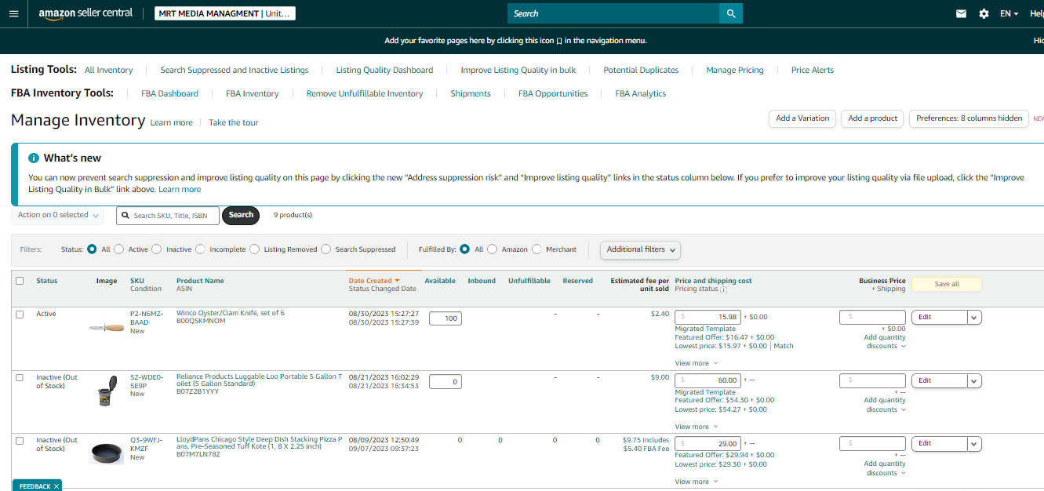Select the Listing Removed radio filter

pos(254,249)
